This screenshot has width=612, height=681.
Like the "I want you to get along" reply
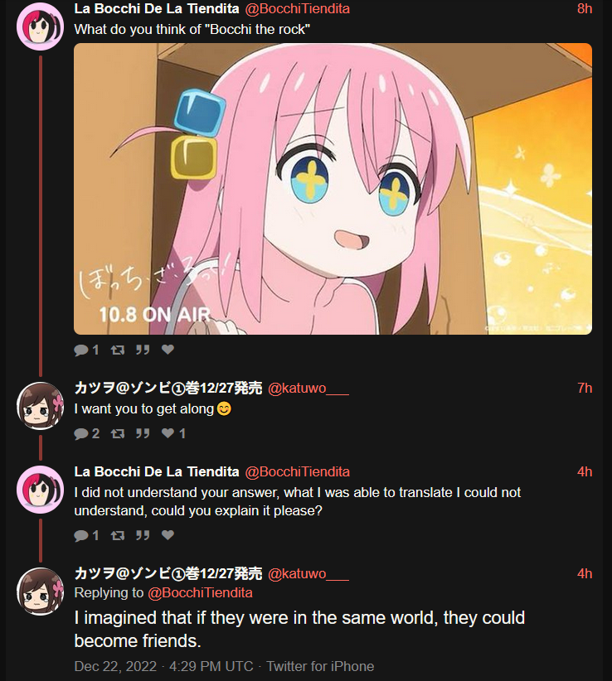[x=173, y=433]
